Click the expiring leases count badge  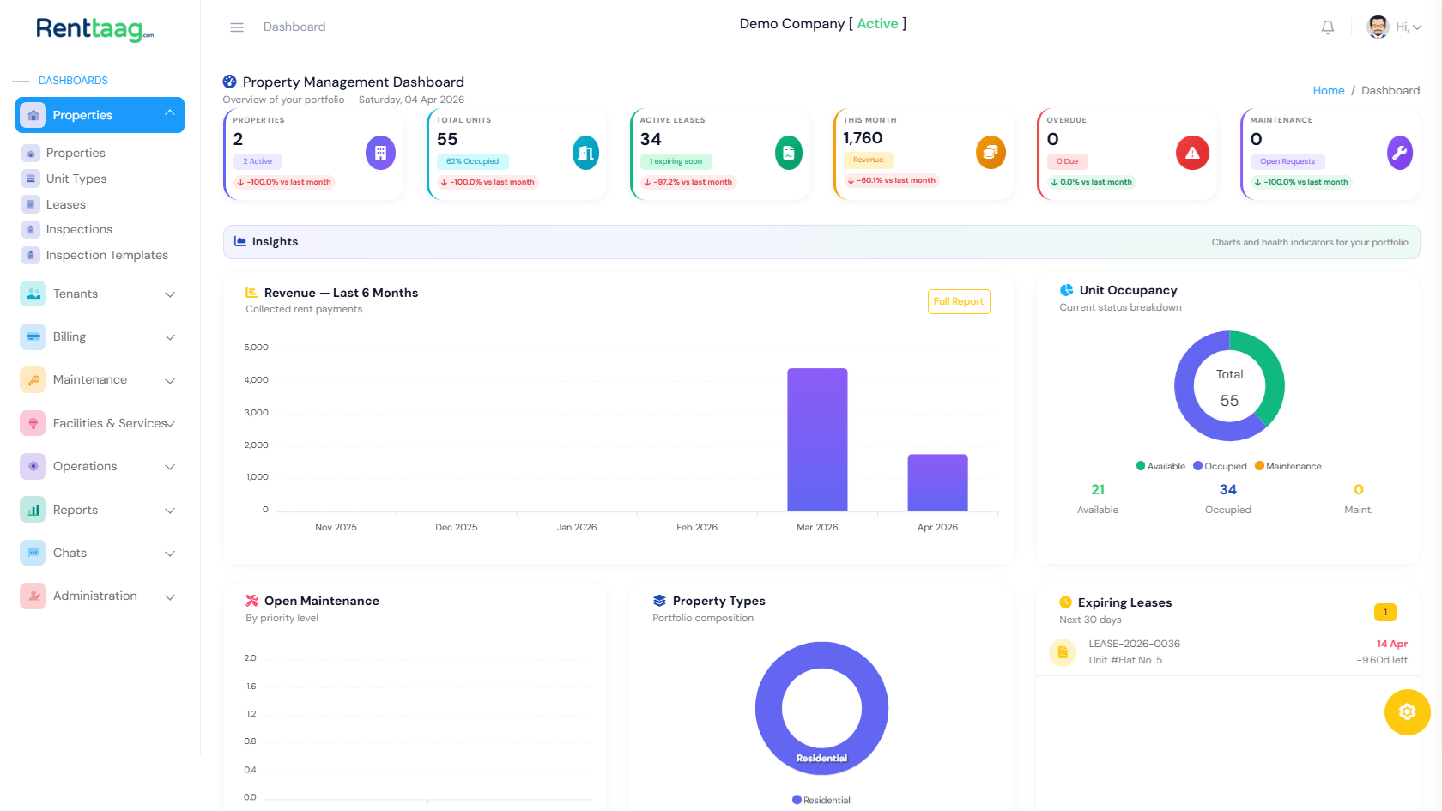1385,612
